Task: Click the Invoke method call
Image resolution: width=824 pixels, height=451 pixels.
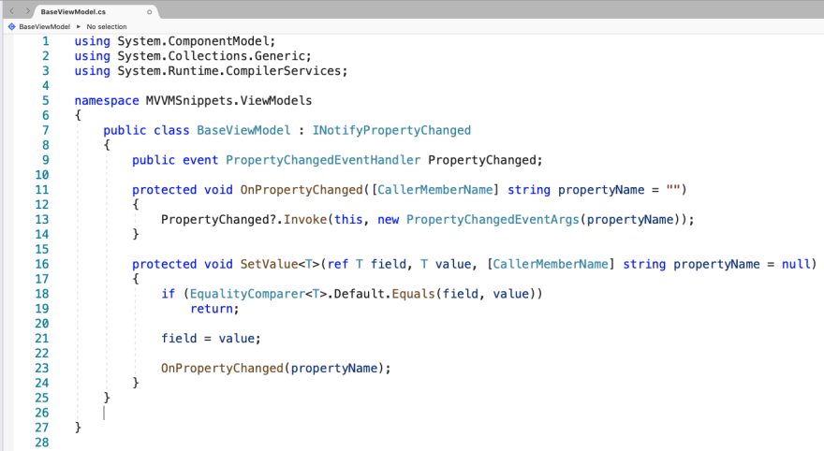Action: [x=305, y=220]
